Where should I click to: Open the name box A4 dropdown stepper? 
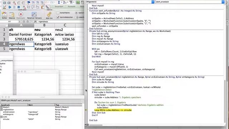click(x=20, y=21)
